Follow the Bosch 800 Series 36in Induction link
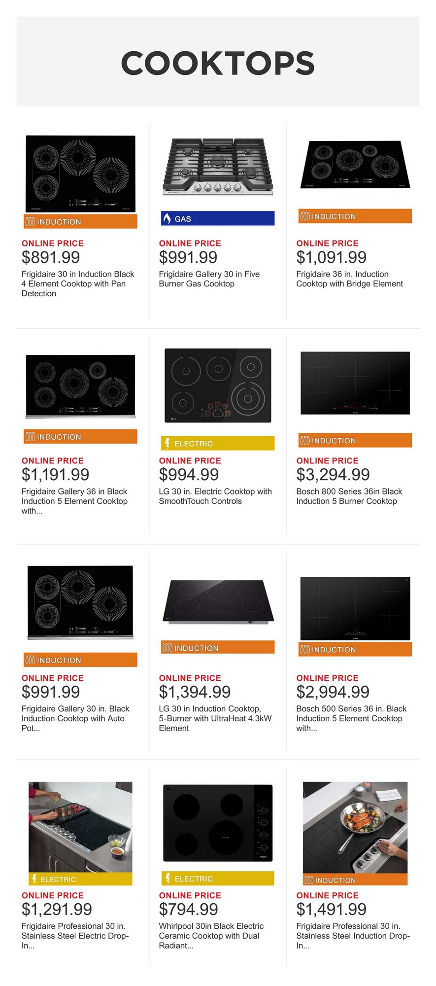 pyautogui.click(x=349, y=496)
